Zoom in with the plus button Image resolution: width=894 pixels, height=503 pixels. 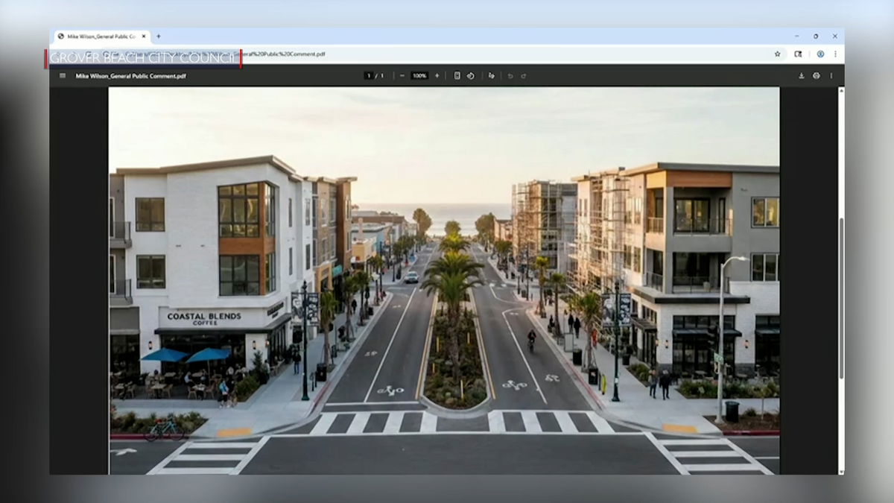pos(437,75)
